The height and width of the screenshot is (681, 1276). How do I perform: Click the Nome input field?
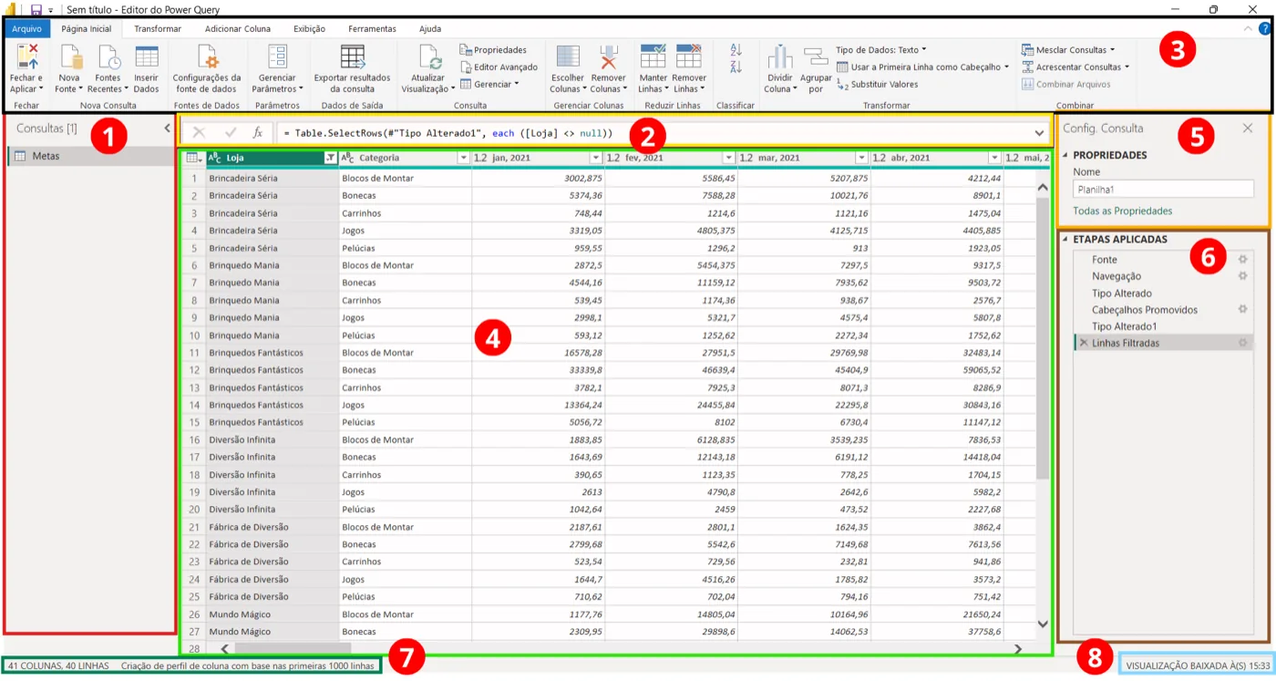(1163, 189)
